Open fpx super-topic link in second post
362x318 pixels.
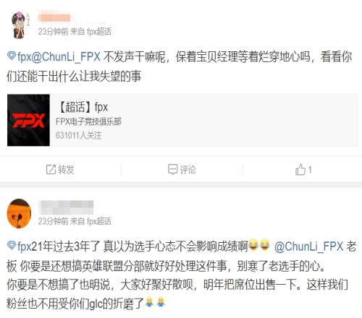click(x=24, y=246)
